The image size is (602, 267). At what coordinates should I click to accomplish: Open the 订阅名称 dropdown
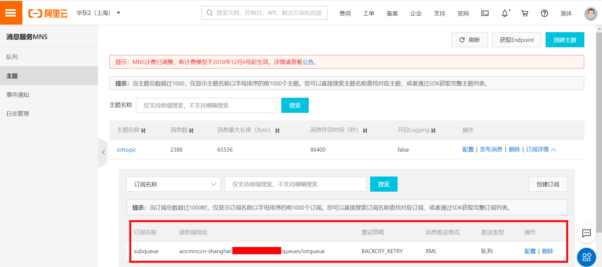[x=174, y=184]
